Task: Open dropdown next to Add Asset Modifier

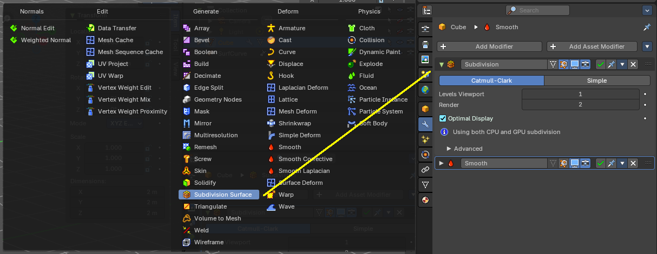Action: tap(647, 46)
